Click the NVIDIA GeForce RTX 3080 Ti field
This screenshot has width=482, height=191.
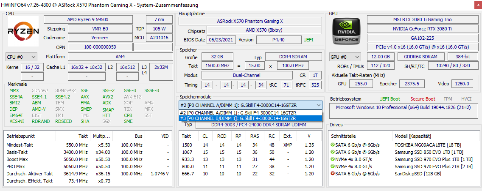click(x=422, y=29)
